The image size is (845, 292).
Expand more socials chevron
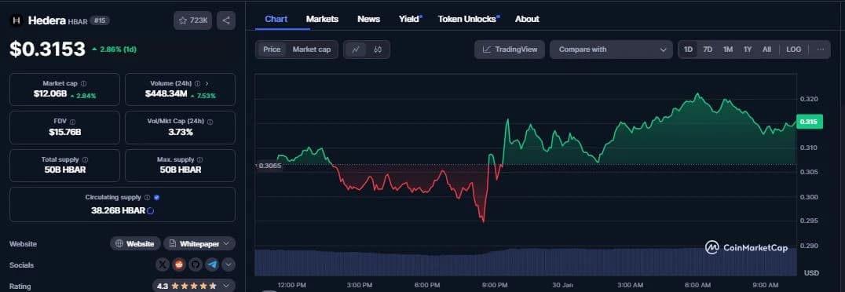[229, 265]
